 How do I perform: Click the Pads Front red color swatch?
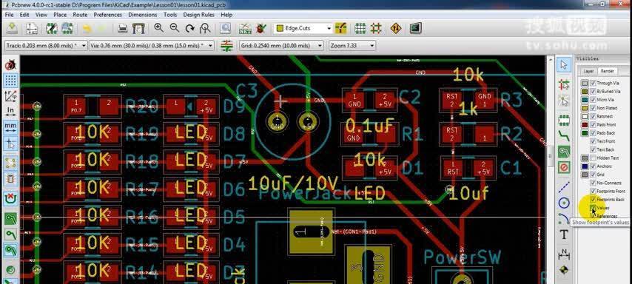585,124
